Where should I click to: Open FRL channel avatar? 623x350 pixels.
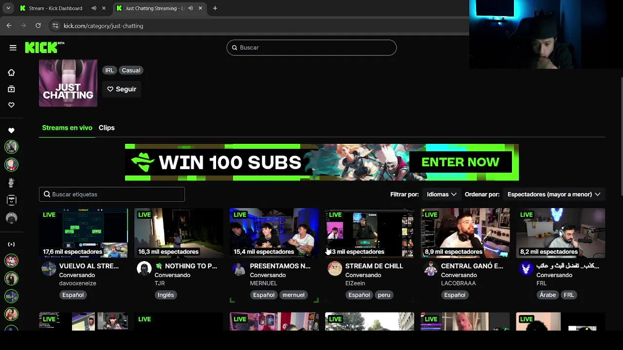coord(526,268)
